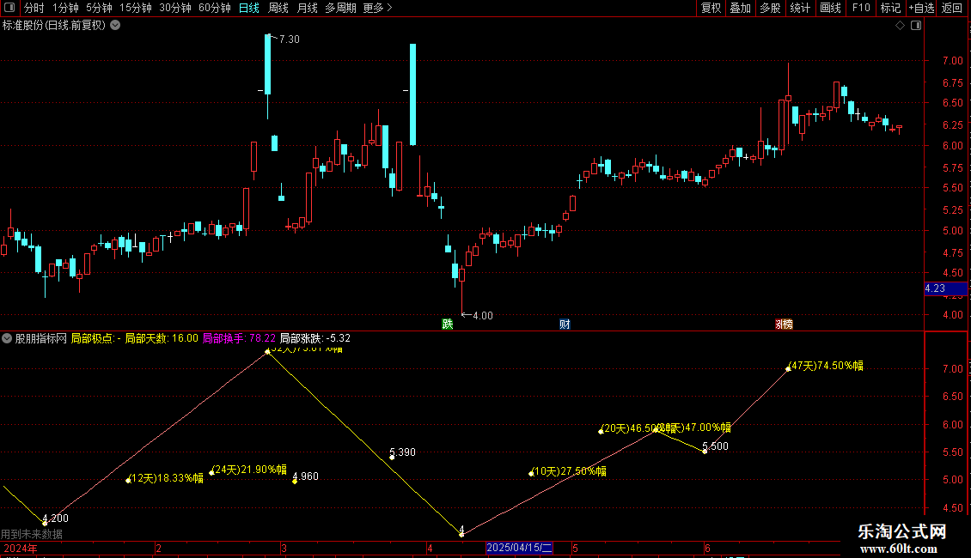Activate the 画线 drawing tool
Image resolution: width=971 pixels, height=558 pixels.
[x=830, y=8]
